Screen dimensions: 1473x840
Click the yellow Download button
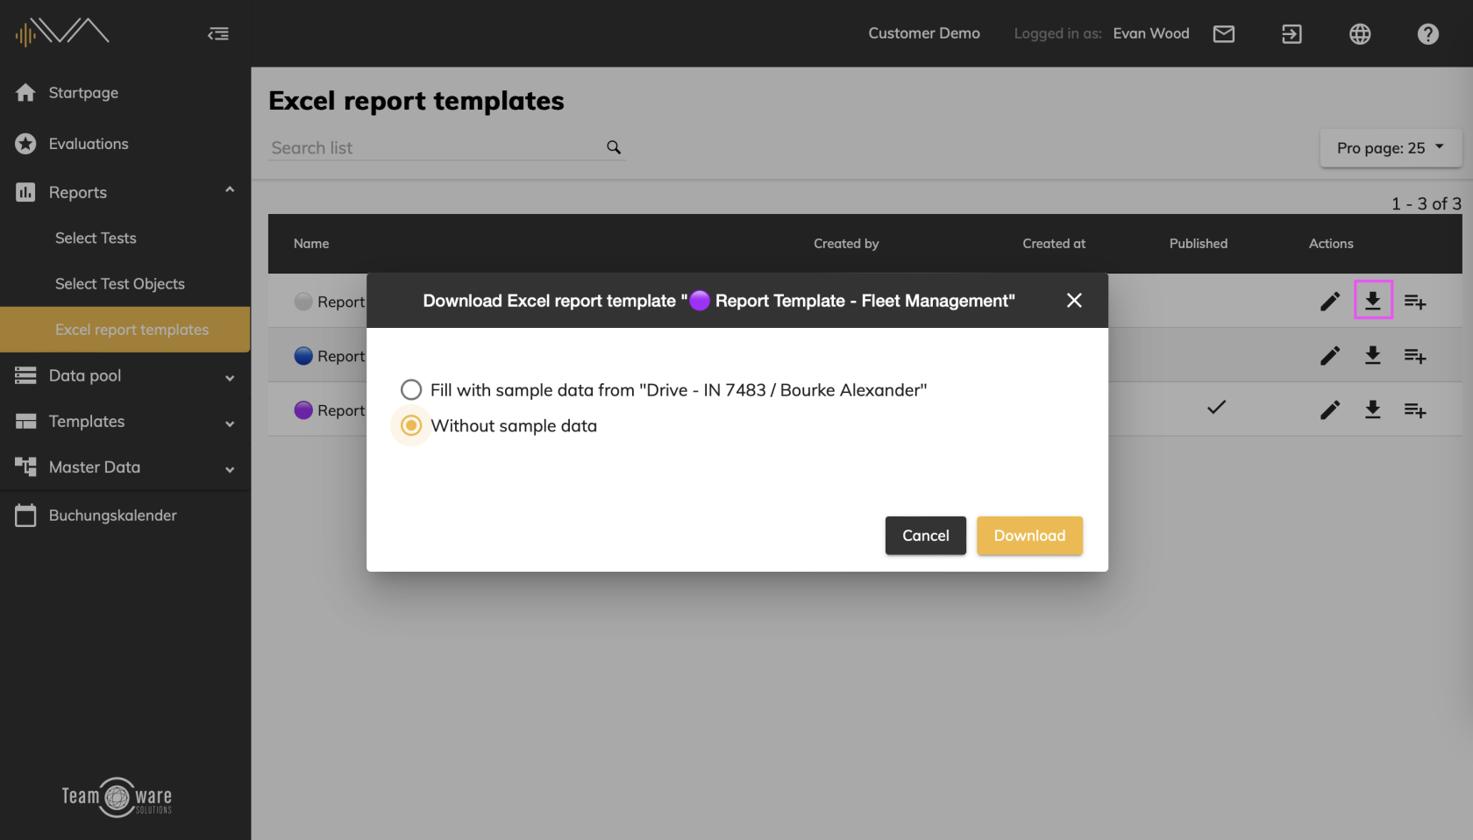(1029, 535)
